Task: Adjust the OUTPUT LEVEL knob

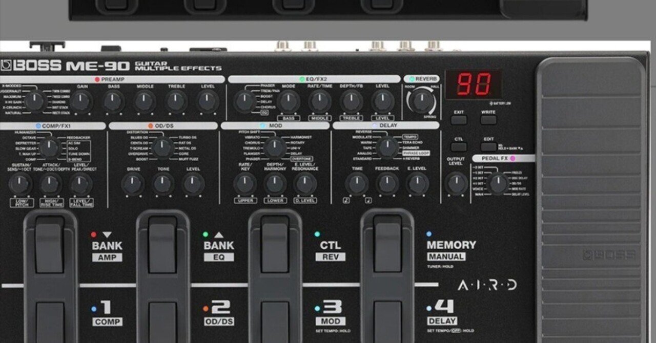Action: tap(456, 183)
